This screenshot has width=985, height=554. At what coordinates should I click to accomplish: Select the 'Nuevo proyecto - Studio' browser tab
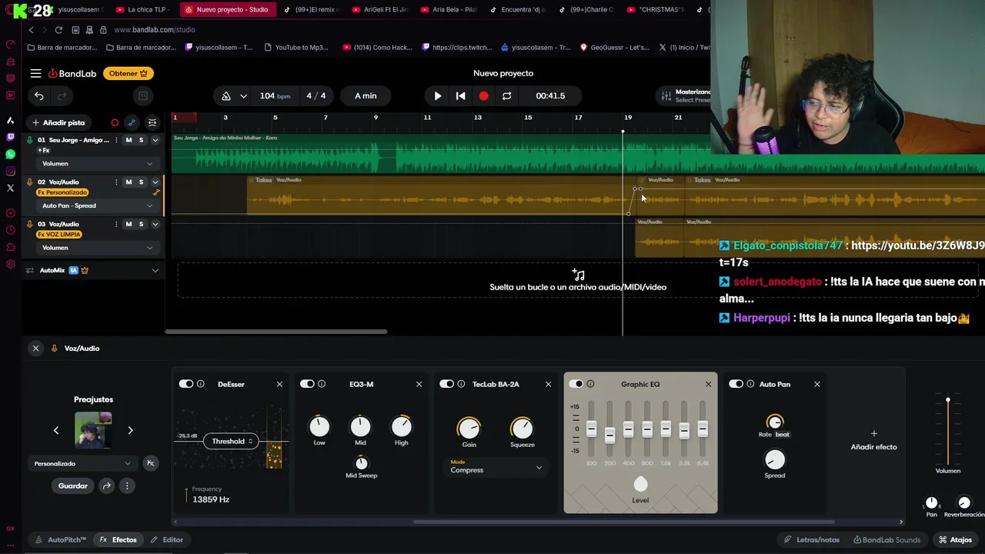click(226, 9)
